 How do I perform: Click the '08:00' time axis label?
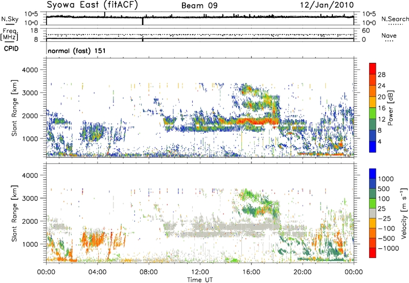coord(149,272)
